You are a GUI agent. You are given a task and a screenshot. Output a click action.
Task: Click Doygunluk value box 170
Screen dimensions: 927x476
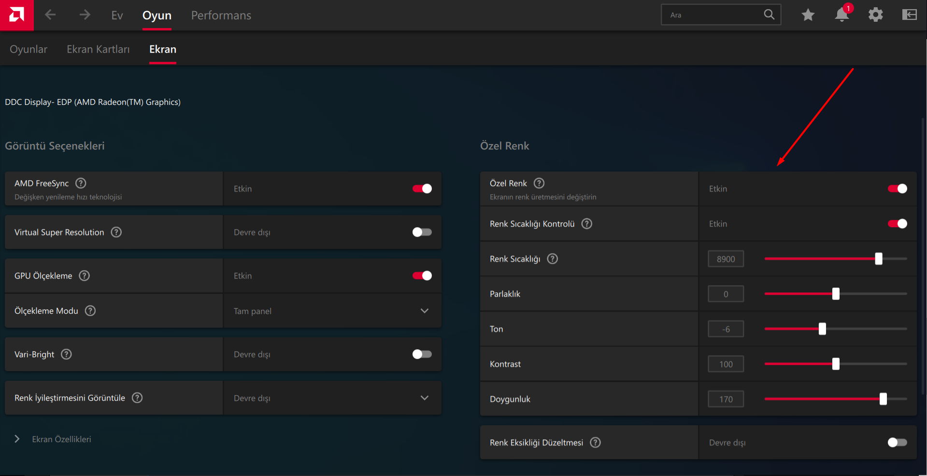(726, 399)
